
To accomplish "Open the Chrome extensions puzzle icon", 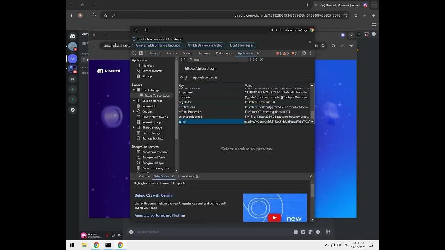I will click(x=94, y=15).
